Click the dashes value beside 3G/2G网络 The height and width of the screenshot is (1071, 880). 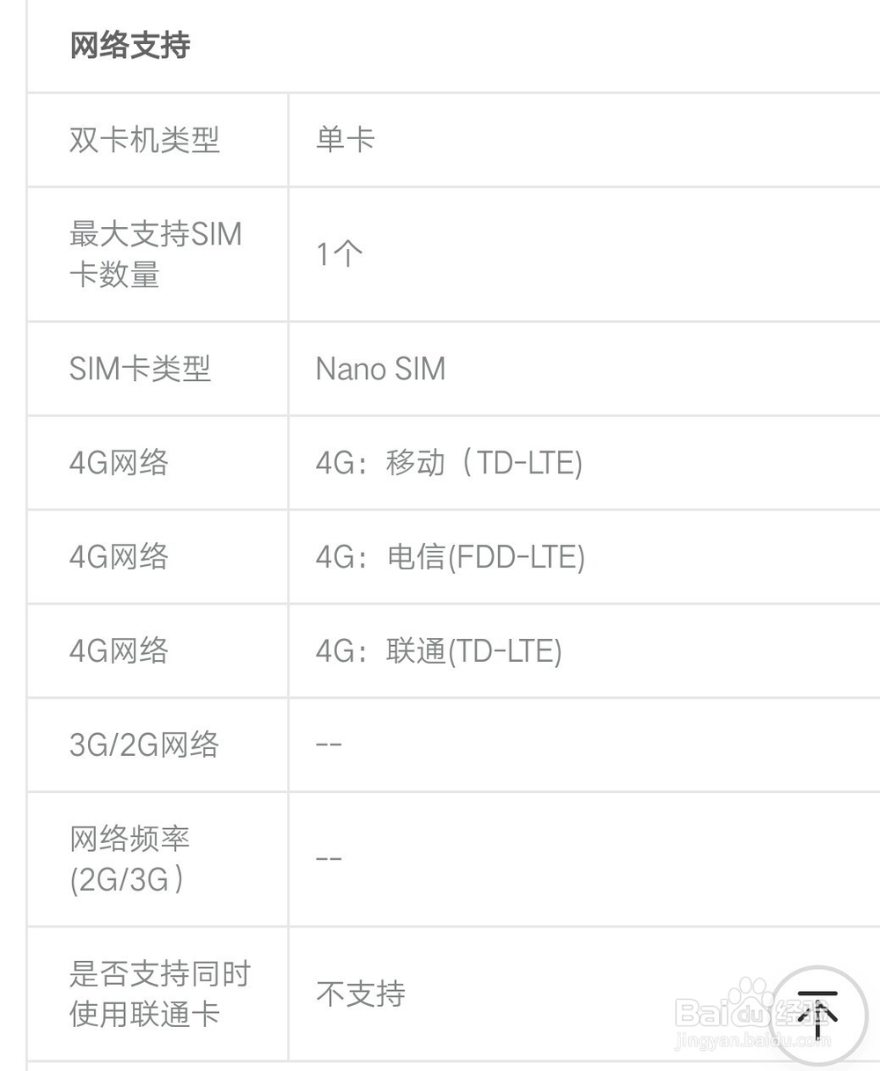tap(328, 745)
